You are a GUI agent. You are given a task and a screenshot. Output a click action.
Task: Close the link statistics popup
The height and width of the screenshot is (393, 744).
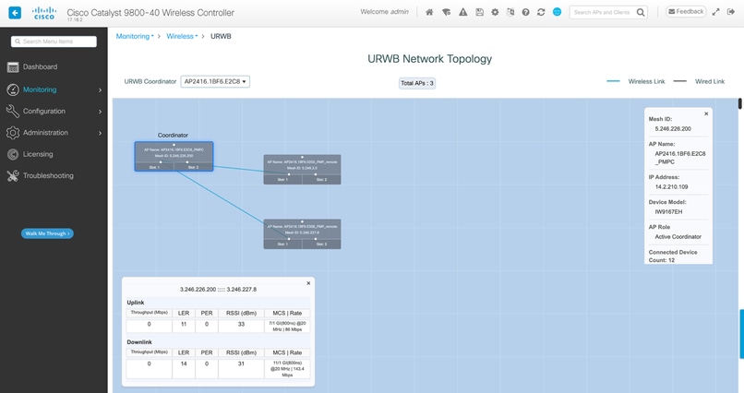308,283
